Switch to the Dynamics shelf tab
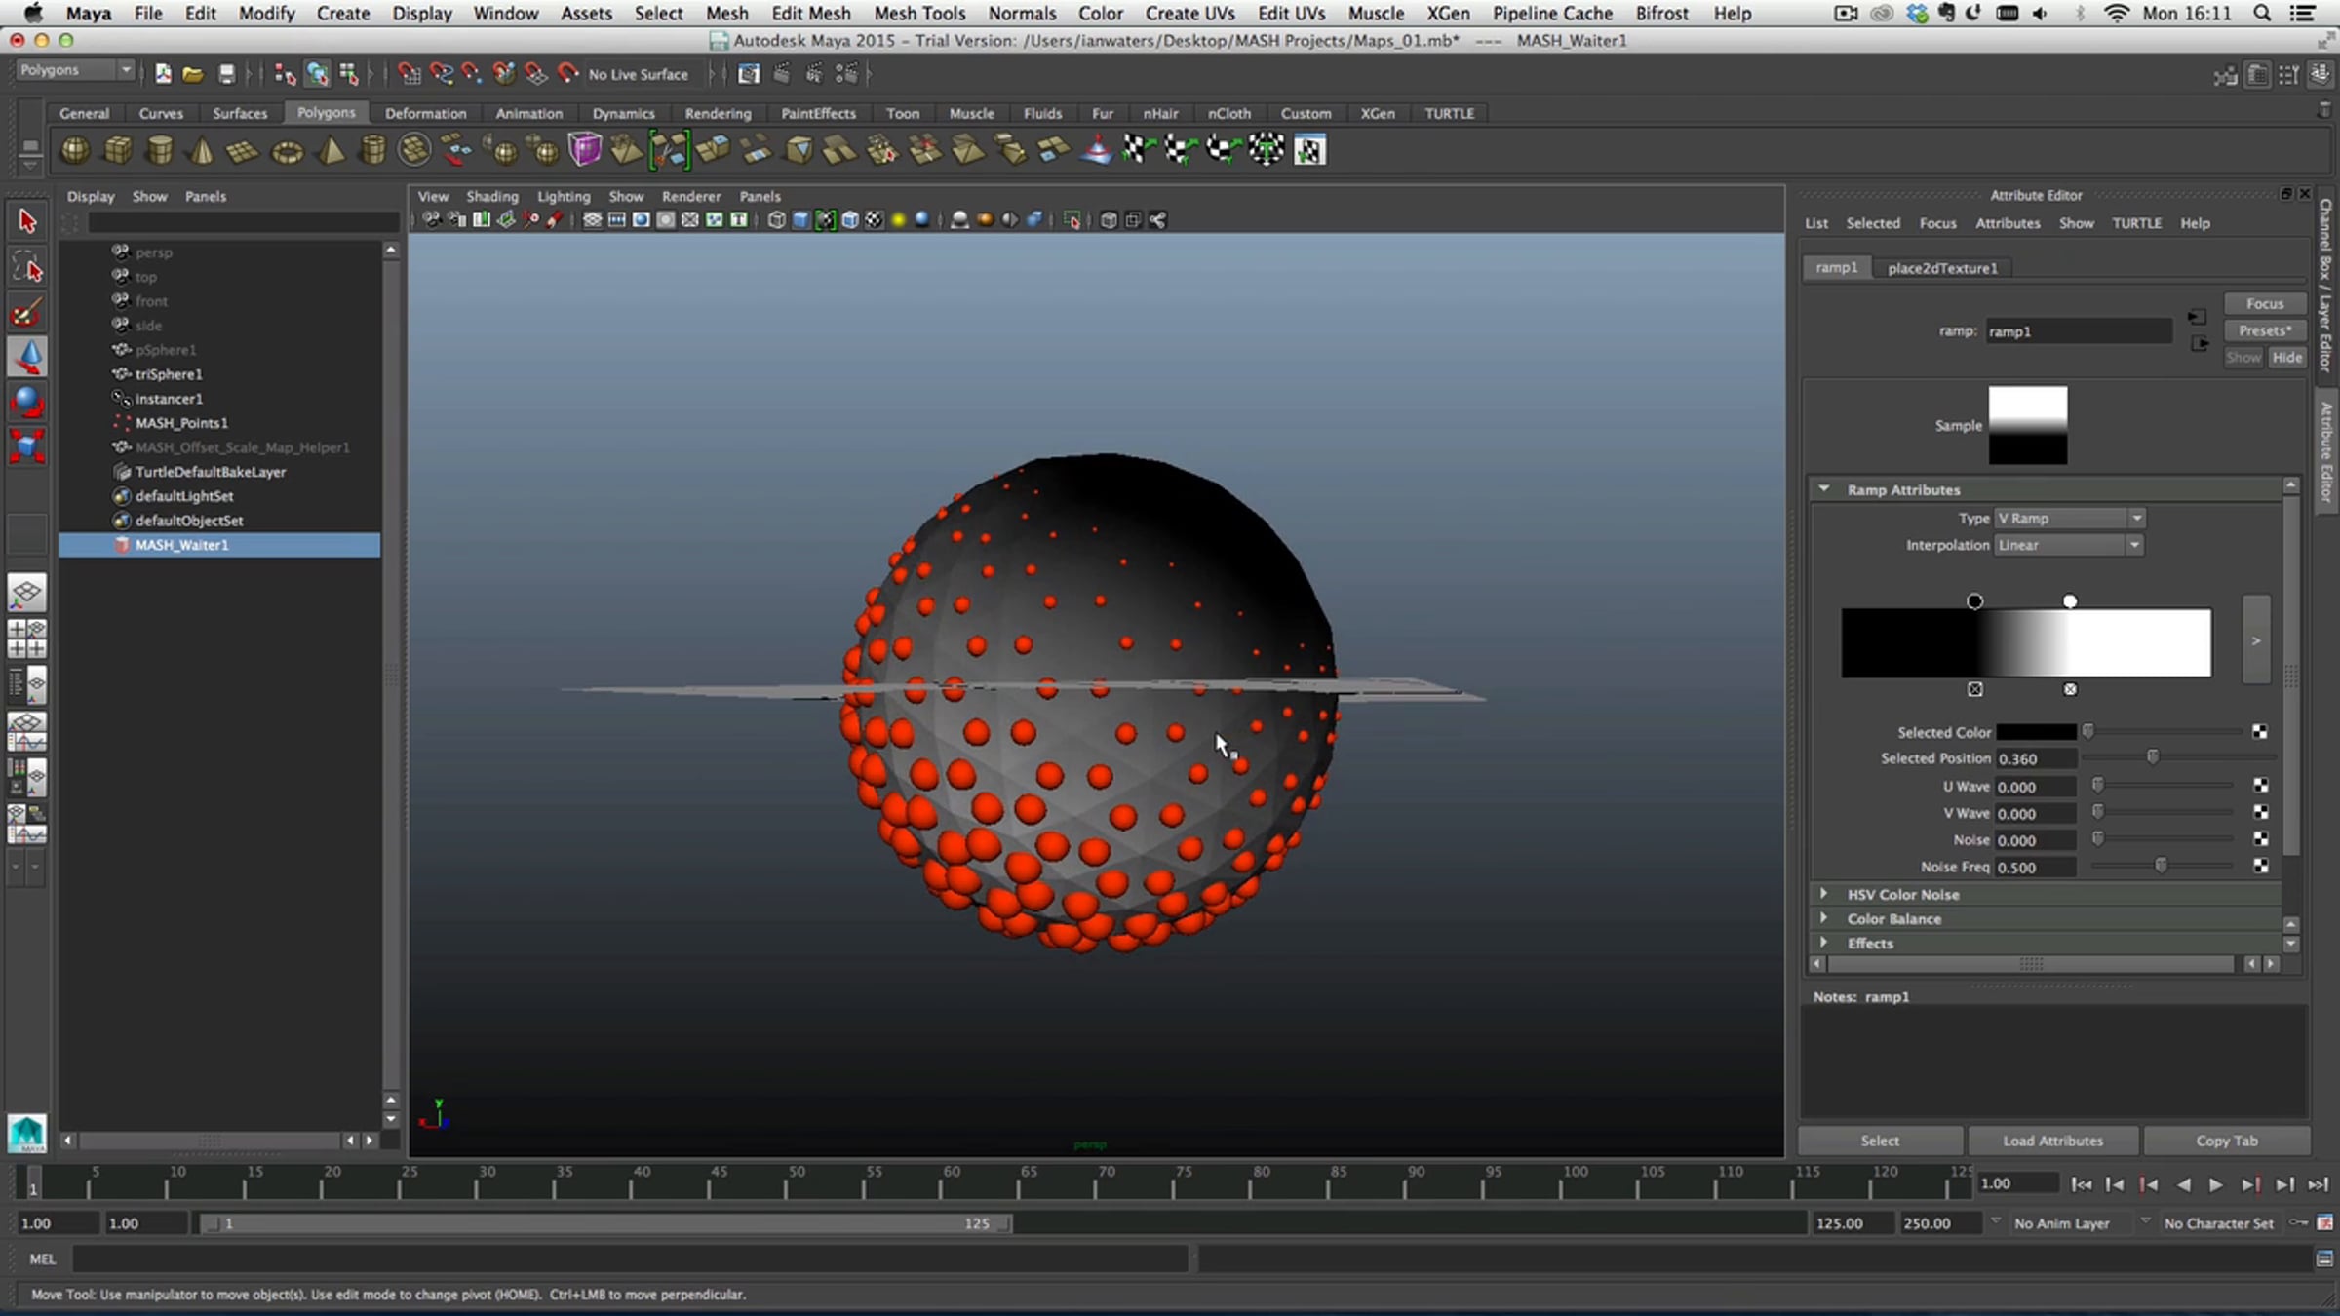The width and height of the screenshot is (2340, 1316). (623, 113)
